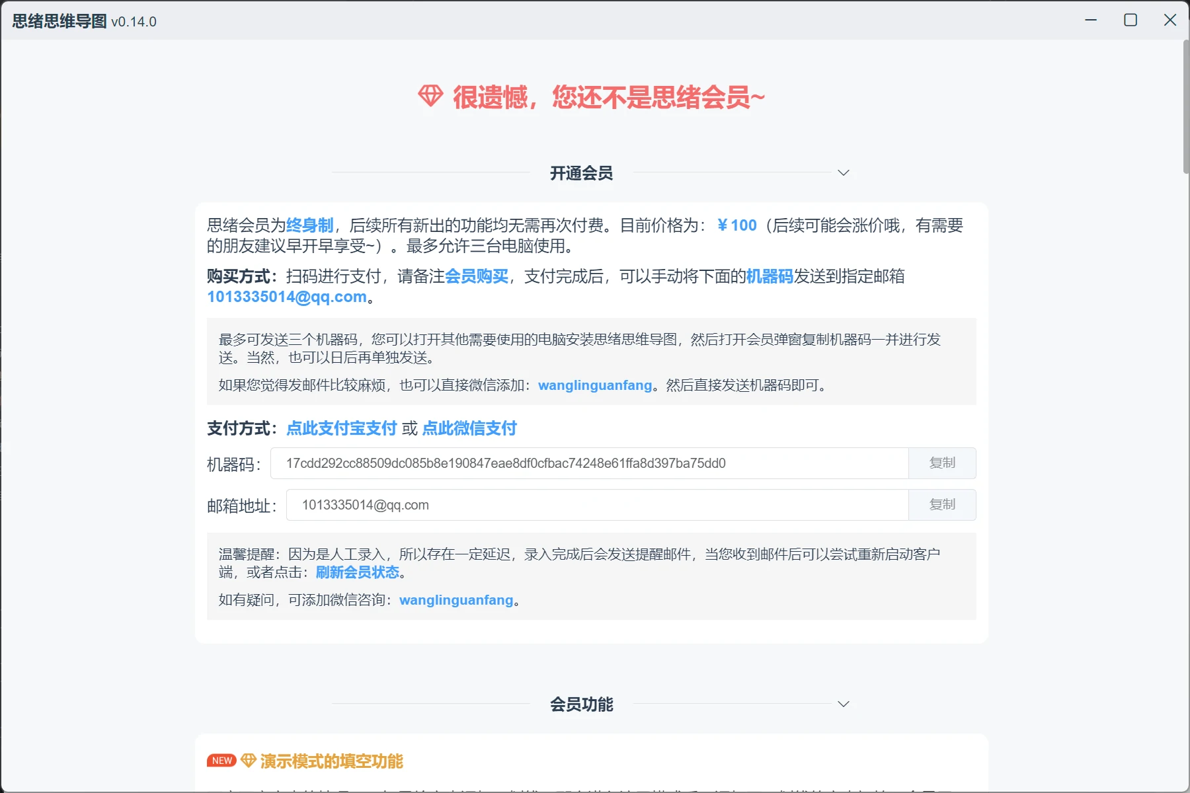The width and height of the screenshot is (1190, 793).
Task: Click inside the 邮箱地址 text field
Action: click(596, 505)
